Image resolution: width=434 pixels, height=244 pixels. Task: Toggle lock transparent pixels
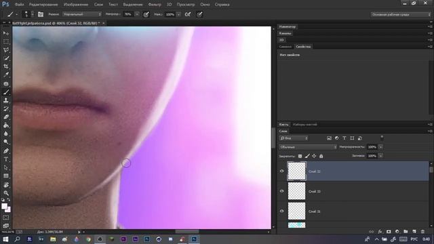300,157
